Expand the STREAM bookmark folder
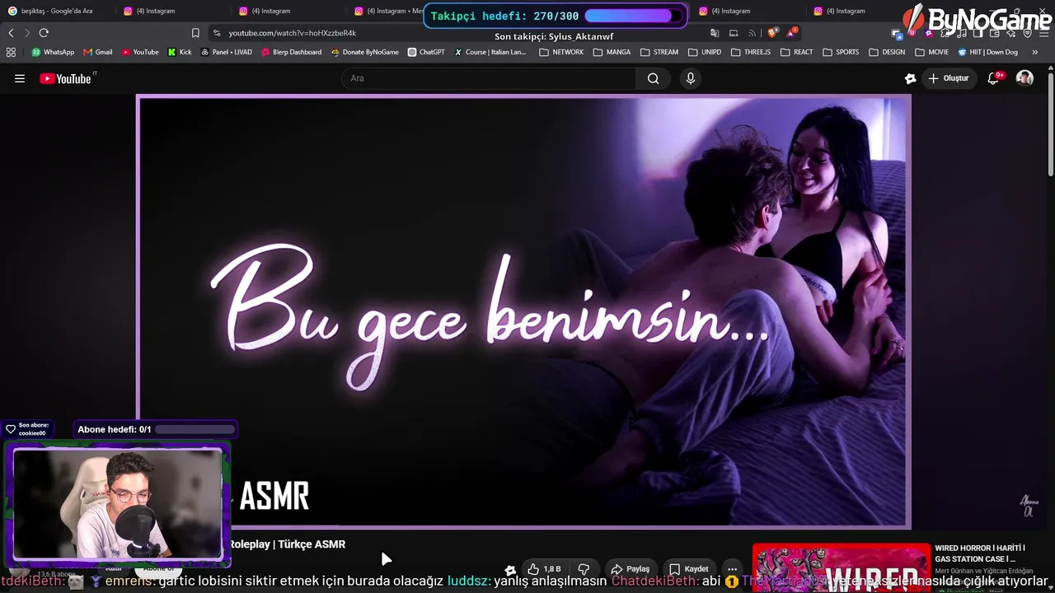The width and height of the screenshot is (1055, 593). point(659,52)
